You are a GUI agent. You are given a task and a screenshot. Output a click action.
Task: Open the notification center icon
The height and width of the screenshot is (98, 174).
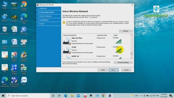171,96
